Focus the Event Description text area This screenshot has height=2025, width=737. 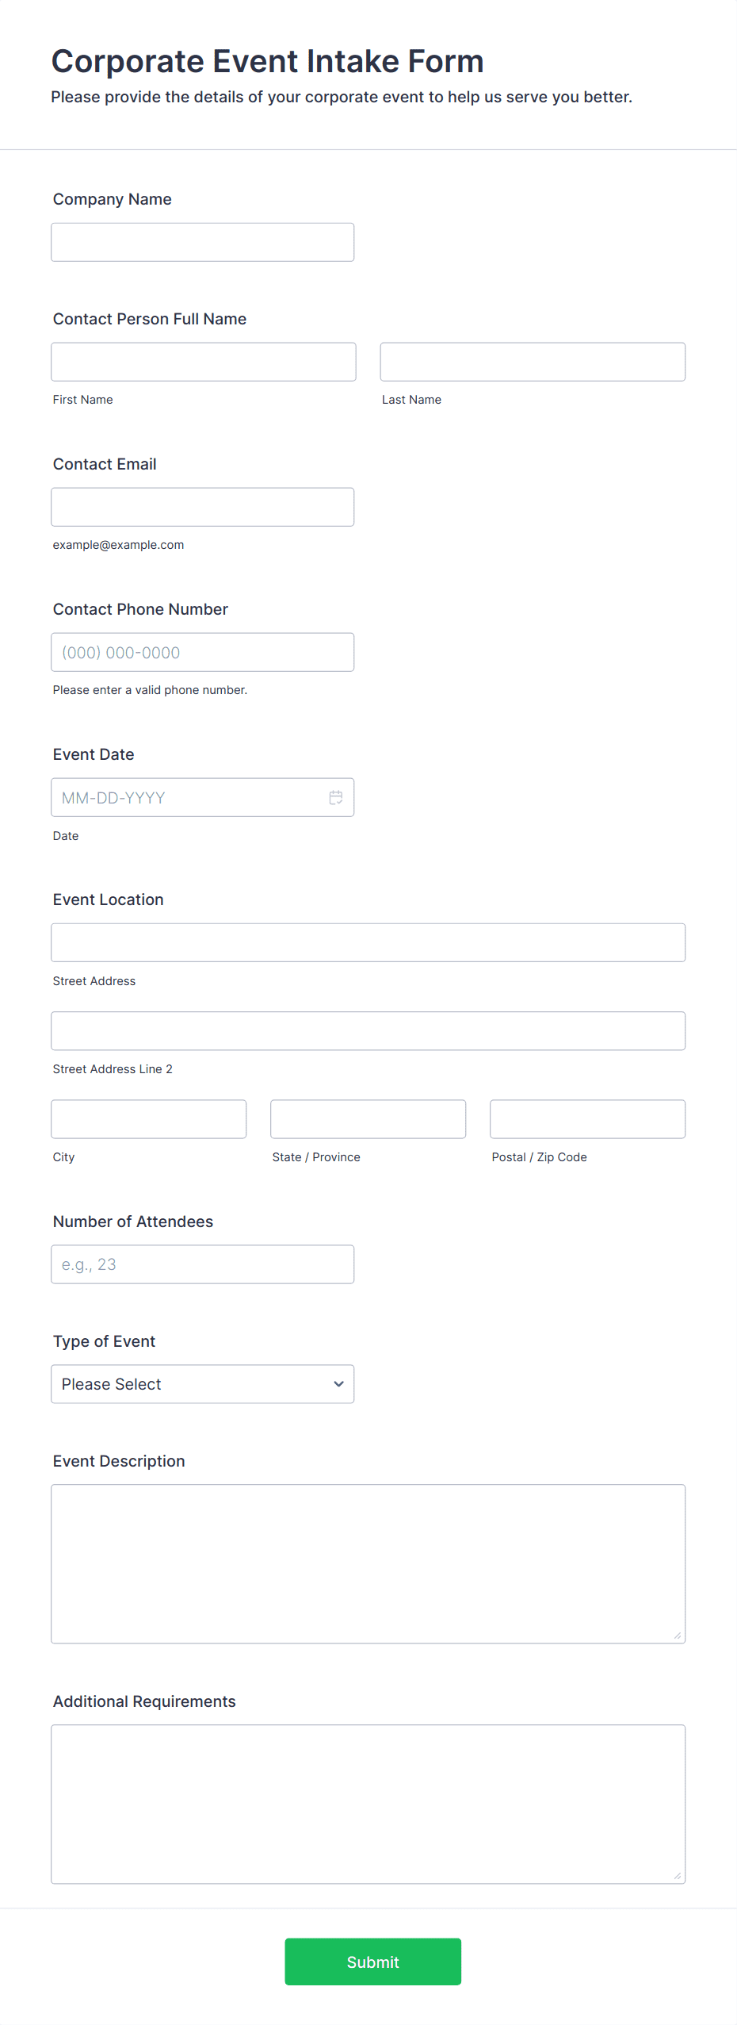tap(368, 1563)
